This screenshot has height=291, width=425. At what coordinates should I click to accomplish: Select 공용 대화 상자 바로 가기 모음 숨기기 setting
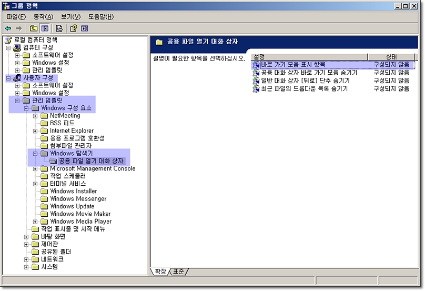[309, 73]
